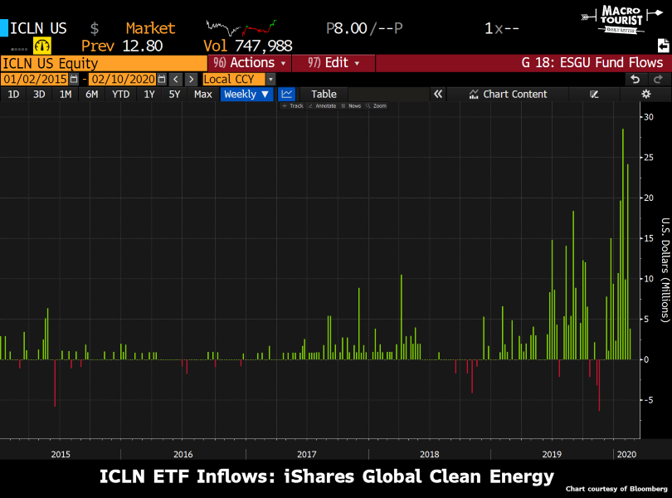Step date range forward with right arrow
The image size is (672, 498).
(191, 80)
